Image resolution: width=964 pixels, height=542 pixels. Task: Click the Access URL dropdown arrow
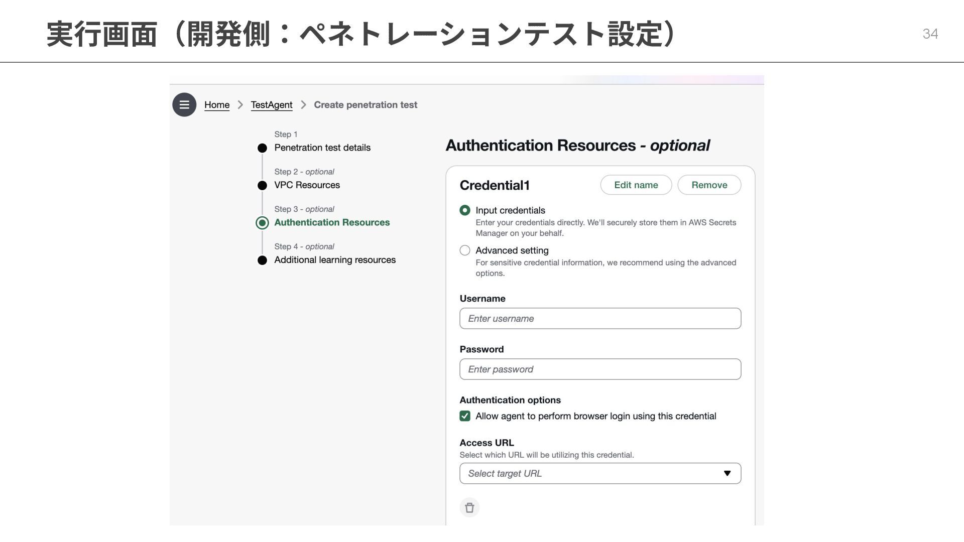727,473
